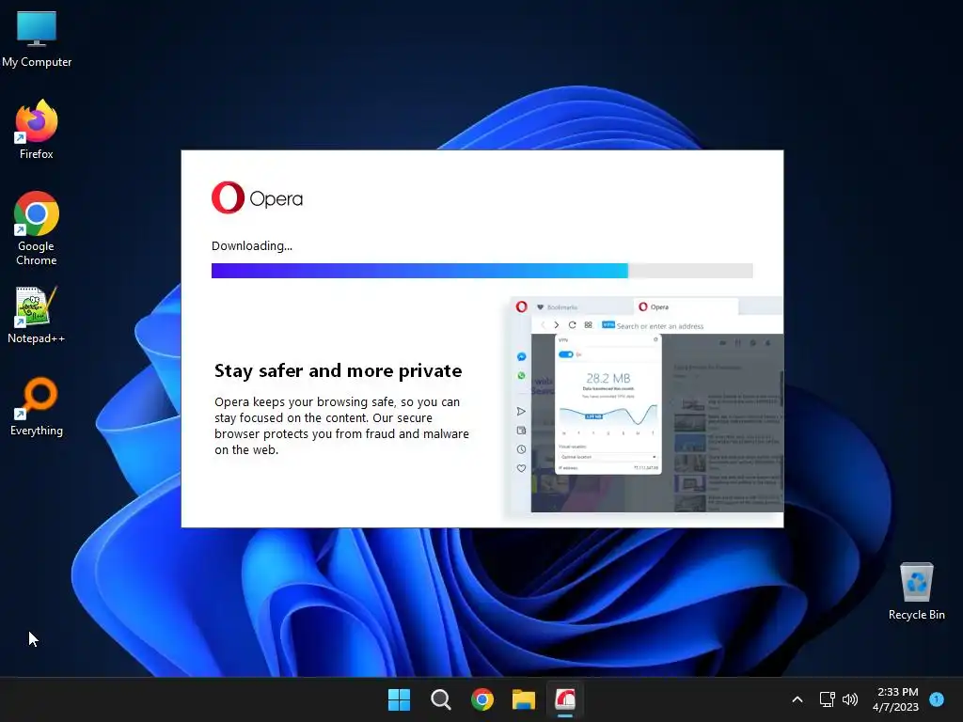The width and height of the screenshot is (963, 722).
Task: Click the 'Downloading...' status text
Action: tap(252, 245)
